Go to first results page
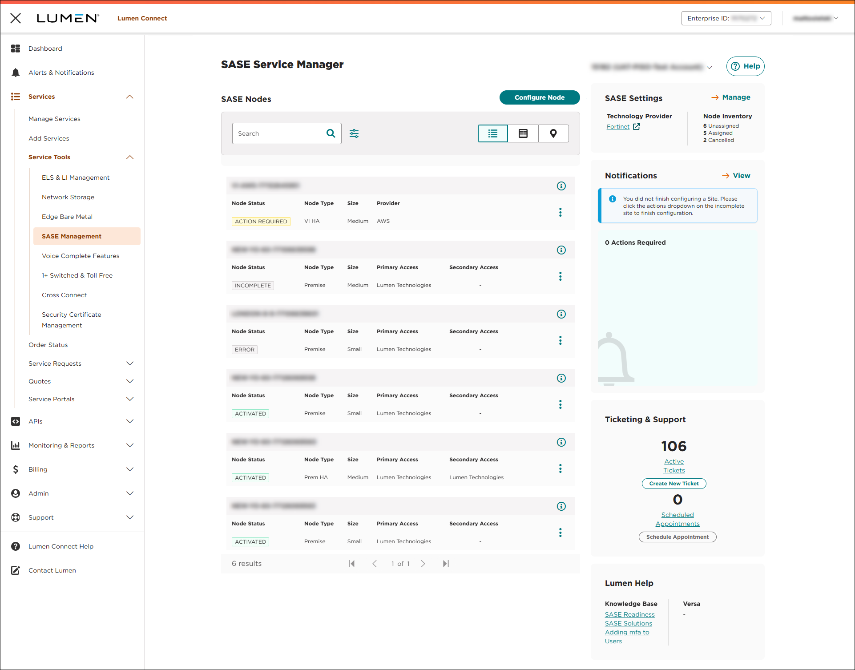855x670 pixels. 351,564
